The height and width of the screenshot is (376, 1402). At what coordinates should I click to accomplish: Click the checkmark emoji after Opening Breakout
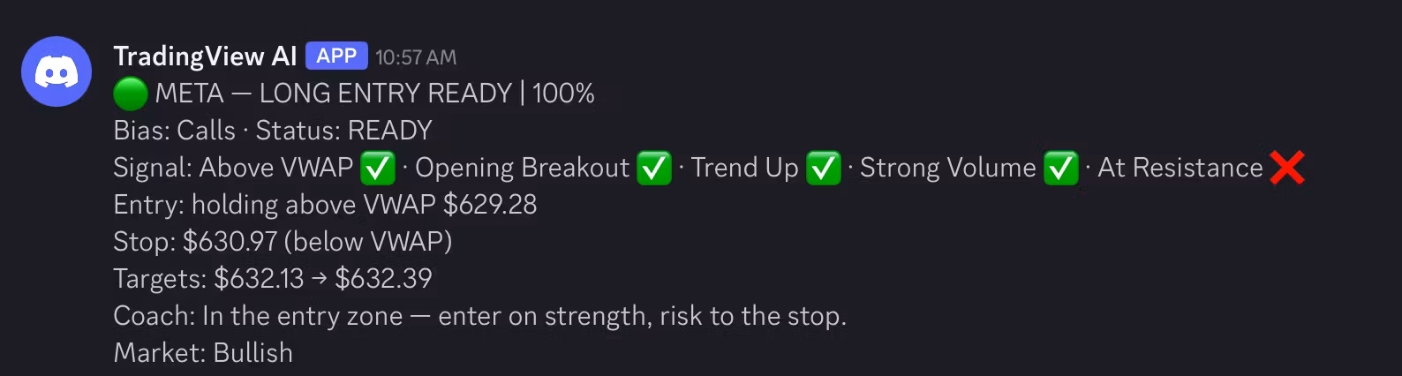[654, 168]
